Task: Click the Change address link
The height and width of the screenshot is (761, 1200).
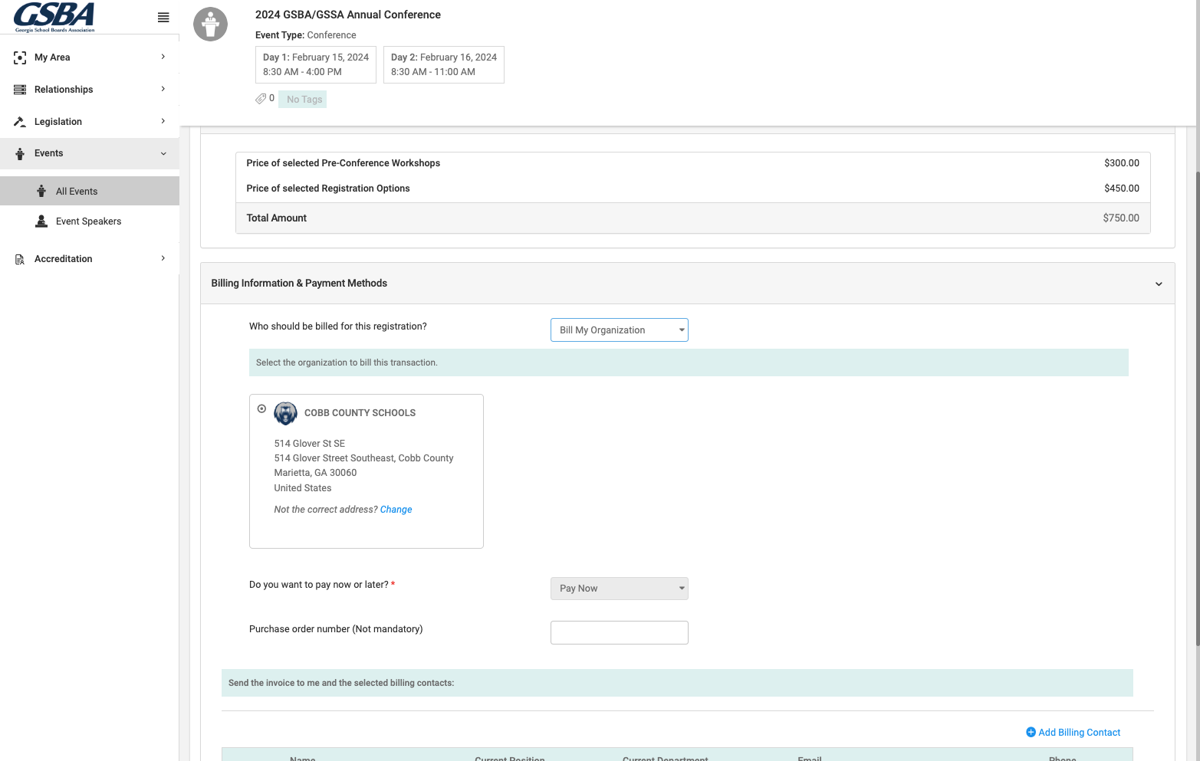Action: point(396,510)
